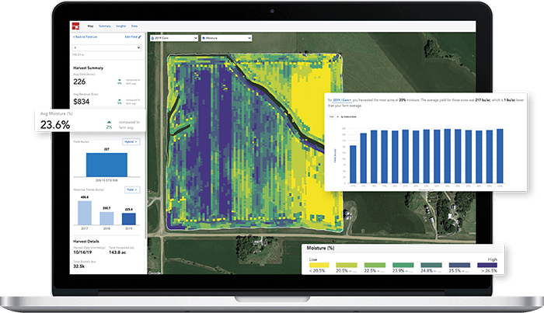This screenshot has width=544, height=313.
Task: Open the Hybrid dropdown above yield chart
Action: [x=131, y=142]
